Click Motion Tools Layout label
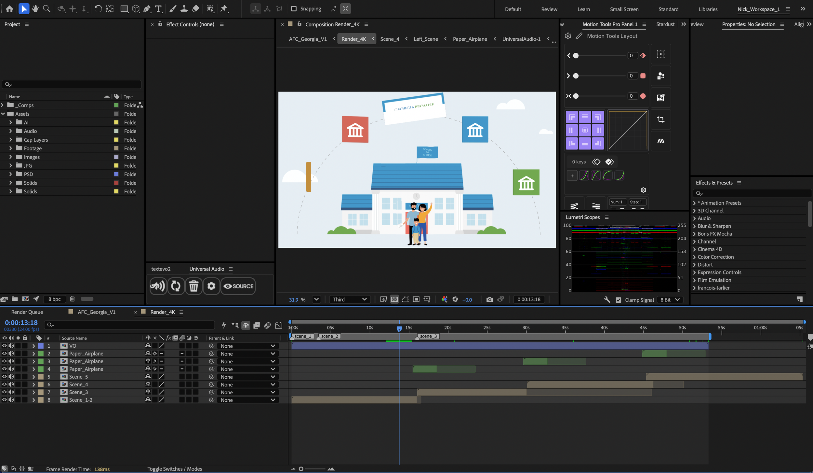 (x=612, y=36)
